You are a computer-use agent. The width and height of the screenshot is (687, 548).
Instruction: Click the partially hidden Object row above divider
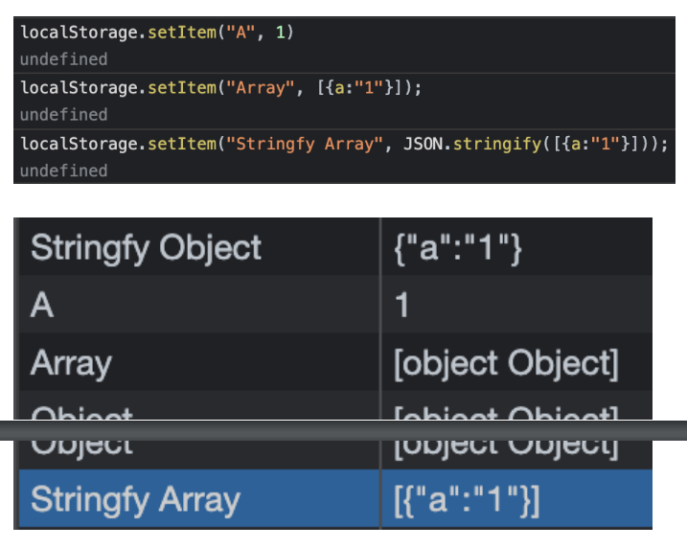point(335,405)
